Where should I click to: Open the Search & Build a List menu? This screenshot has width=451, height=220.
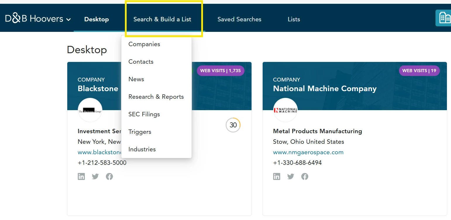click(162, 19)
